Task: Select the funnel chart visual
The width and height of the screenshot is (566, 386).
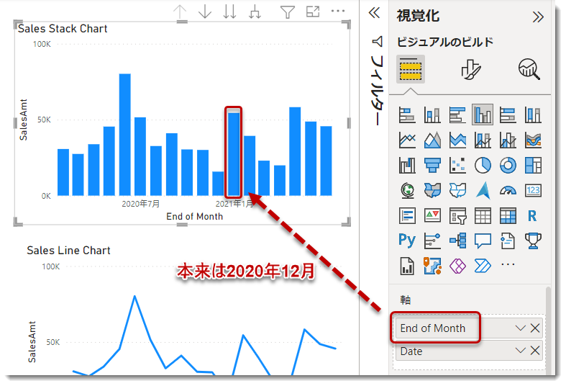Action: coord(432,165)
